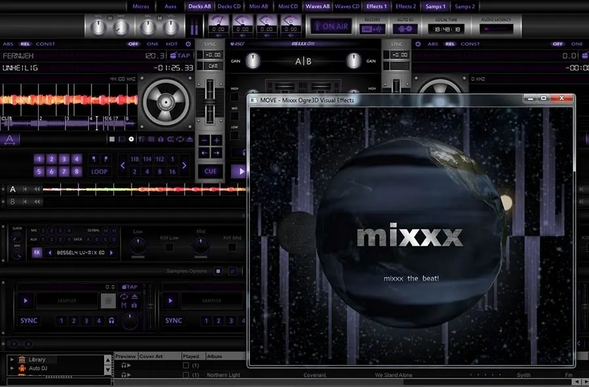Enable the Auto DJ robot button
The height and width of the screenshot is (387, 589).
(x=405, y=29)
